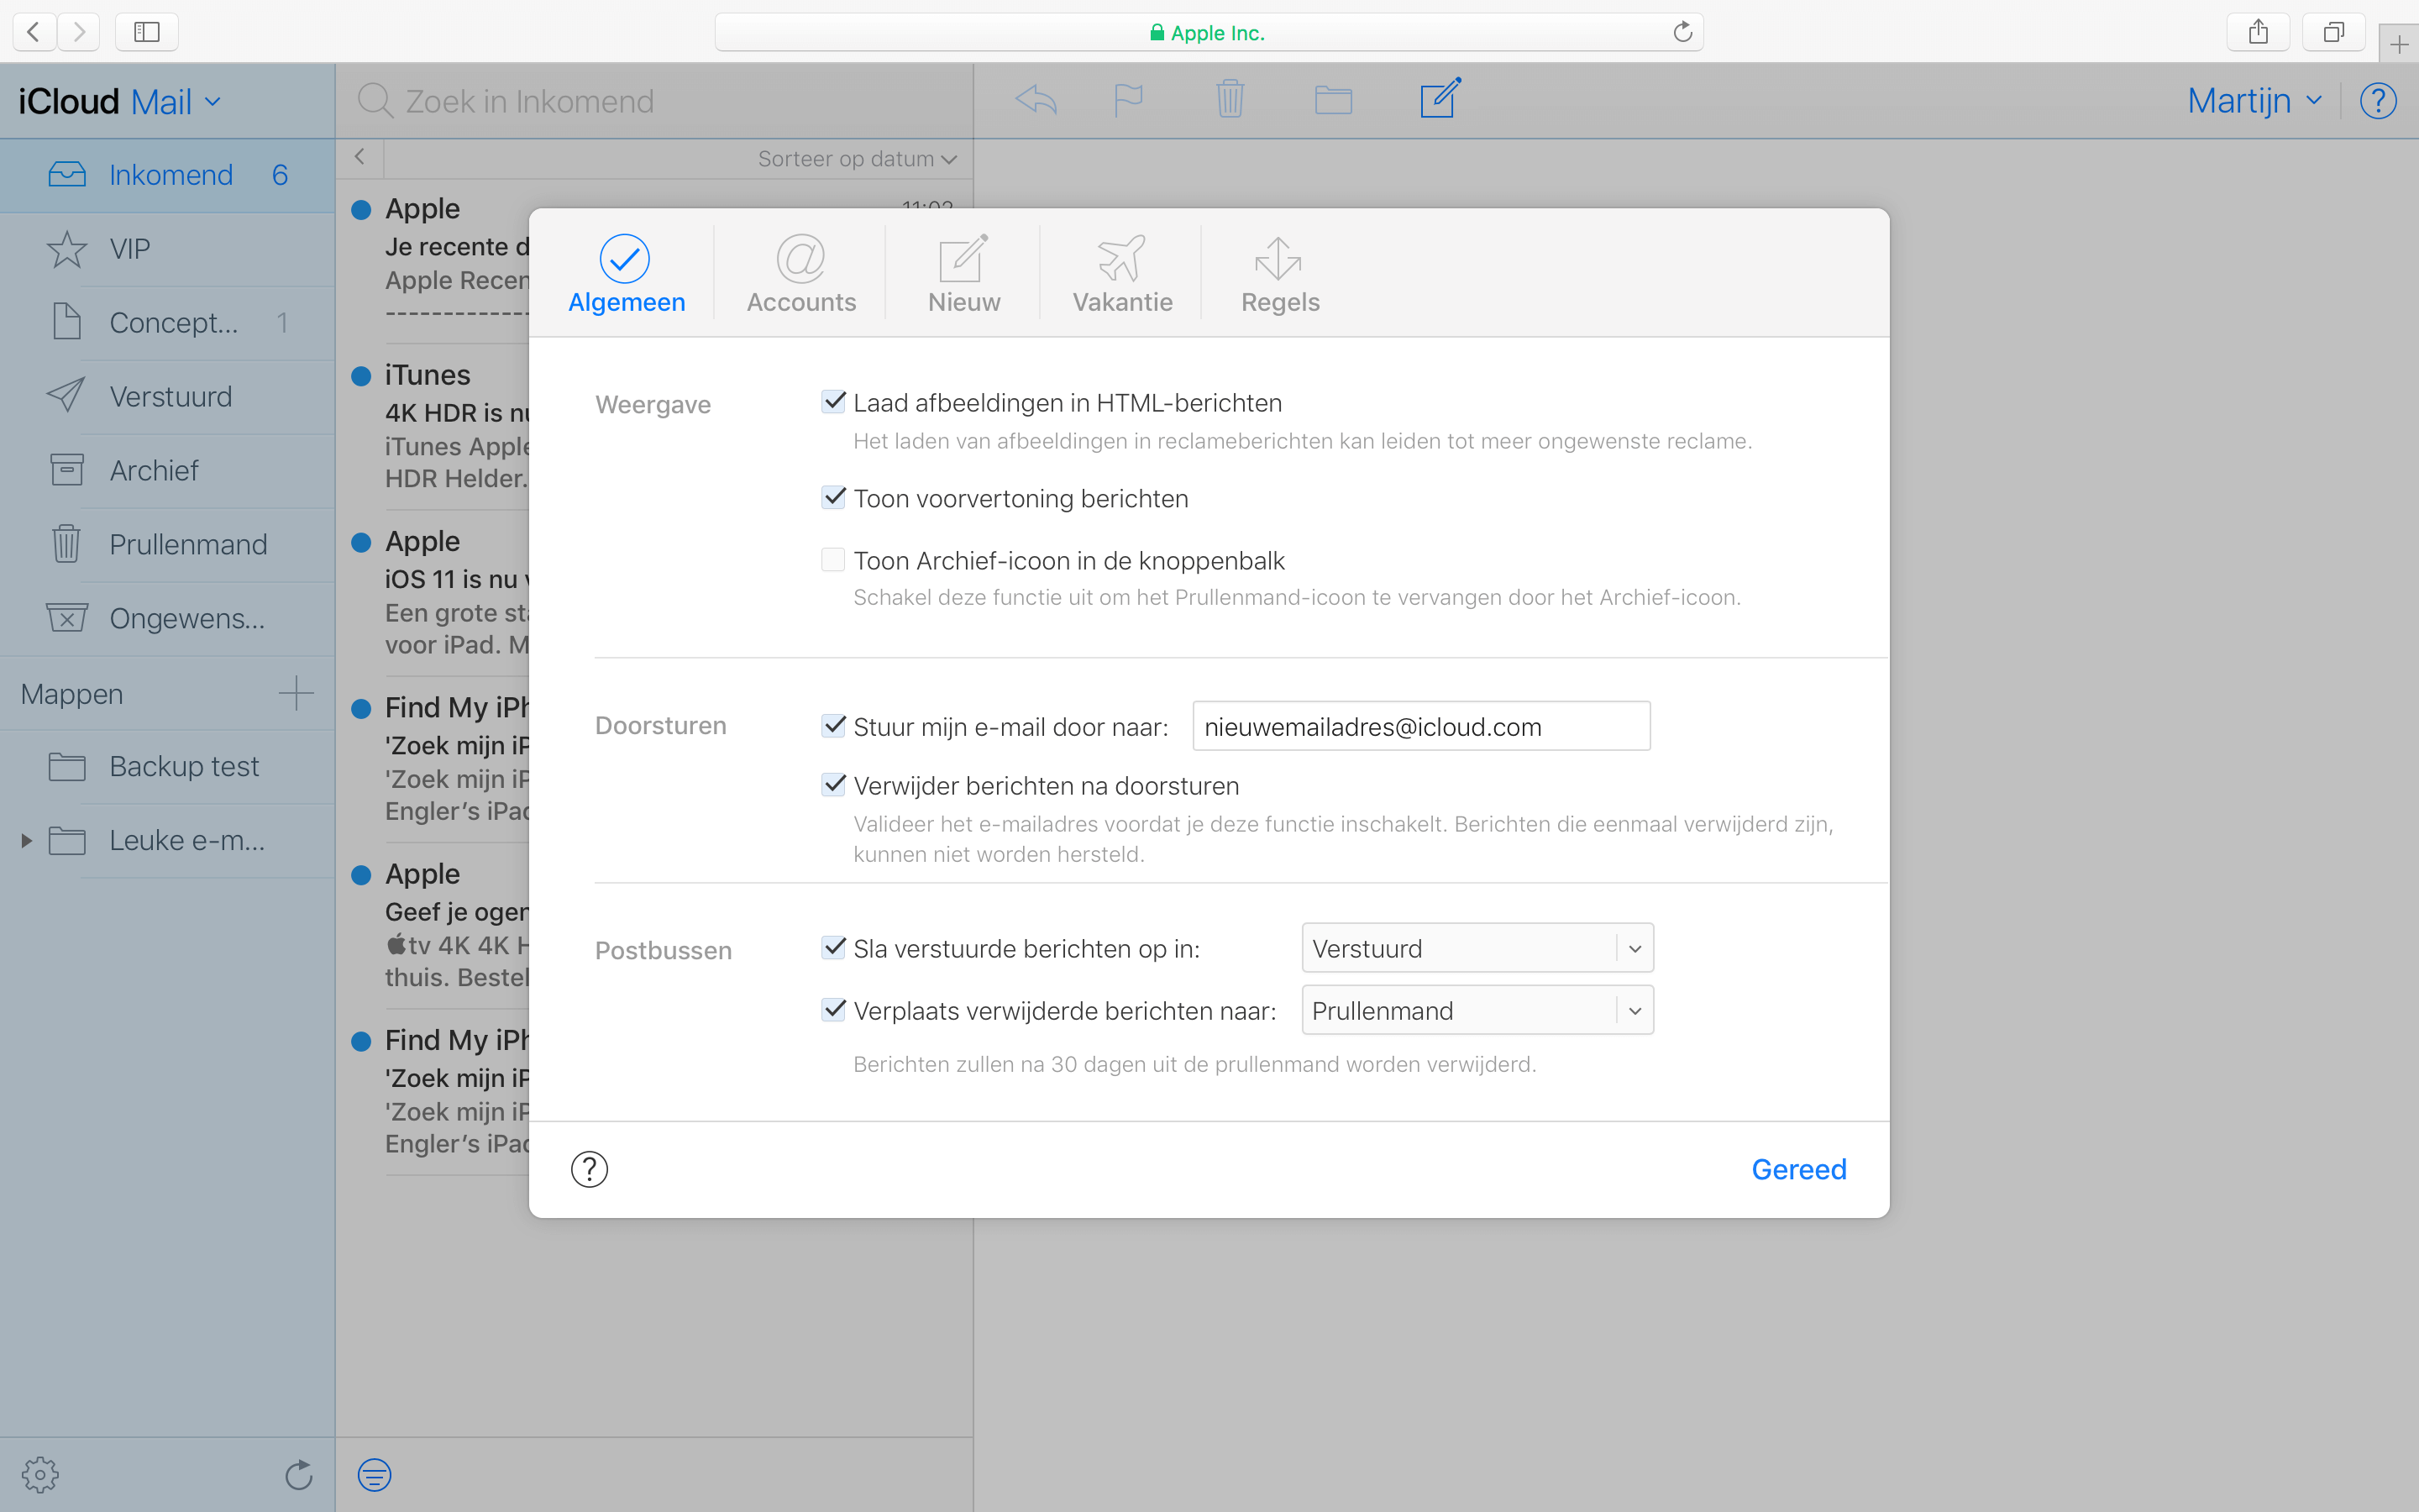Switch to the Nieuw tab
The image size is (2419, 1512).
[x=963, y=274]
